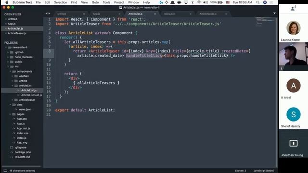
Task: Open the Tools menu
Action: tap(106, 2)
